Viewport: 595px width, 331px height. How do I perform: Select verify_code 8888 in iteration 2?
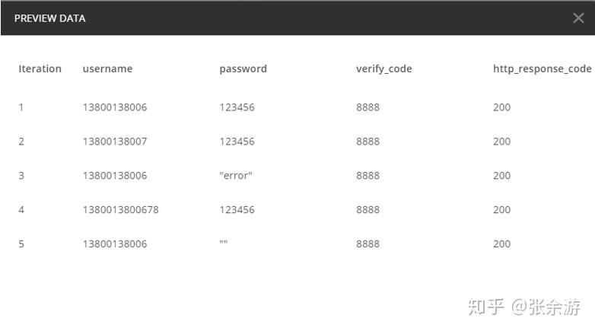(x=367, y=142)
